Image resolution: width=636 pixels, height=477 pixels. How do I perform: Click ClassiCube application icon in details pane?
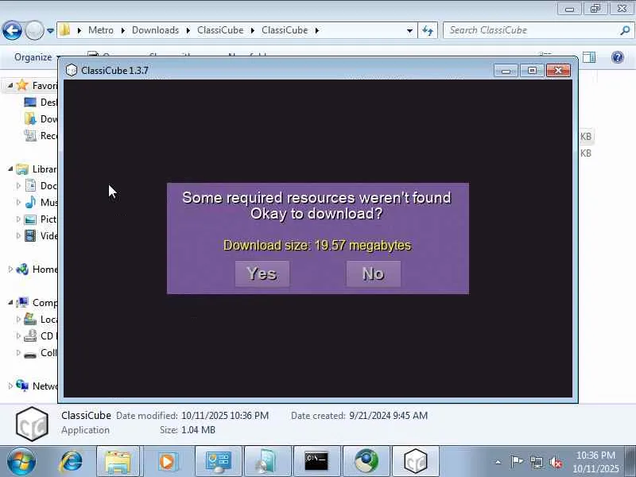point(32,424)
